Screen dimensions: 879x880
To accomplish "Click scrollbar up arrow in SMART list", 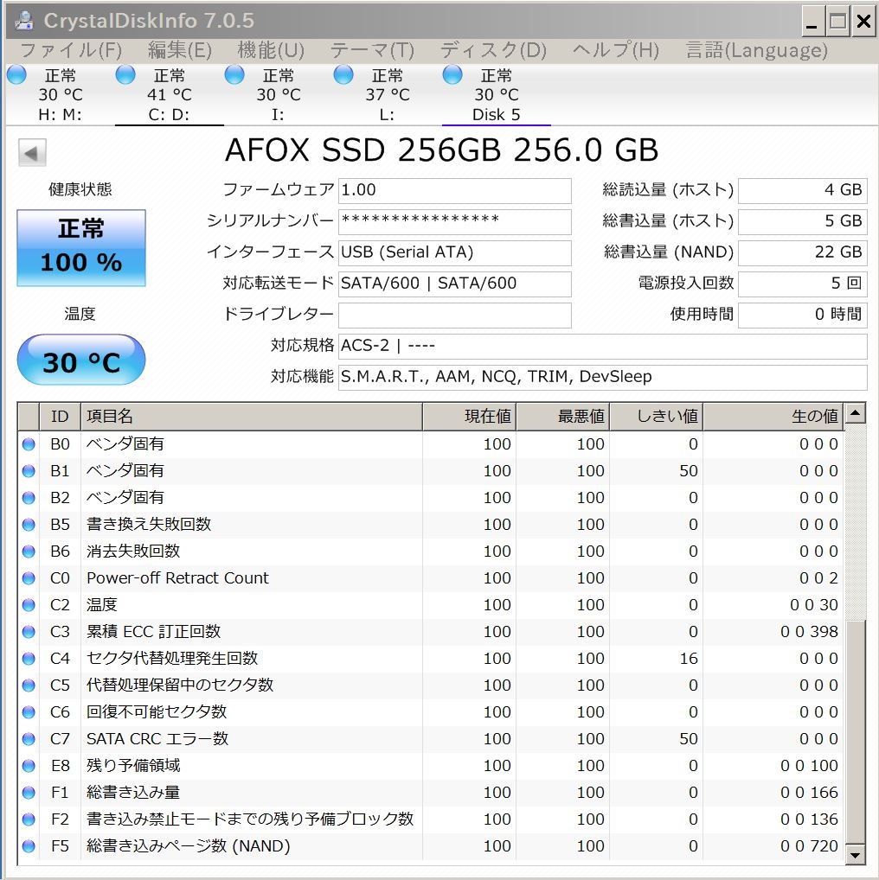I will pos(856,414).
